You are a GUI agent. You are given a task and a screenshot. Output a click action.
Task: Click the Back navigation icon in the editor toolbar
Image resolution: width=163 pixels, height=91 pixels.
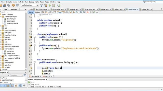pyautogui.click(x=46, y=12)
